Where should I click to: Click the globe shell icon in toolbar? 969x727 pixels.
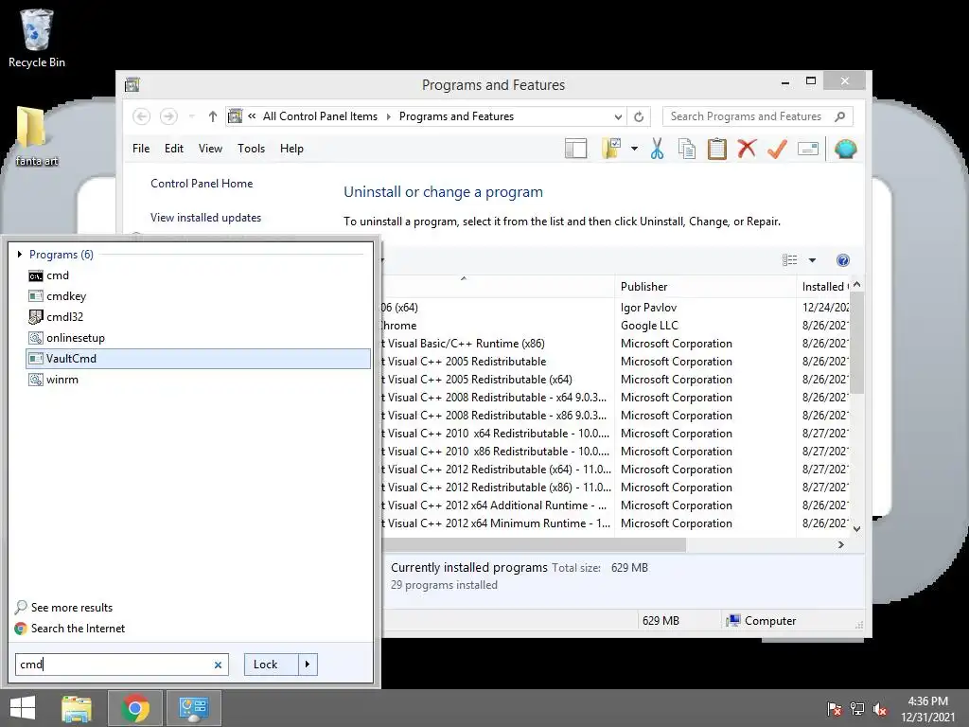[x=845, y=149]
